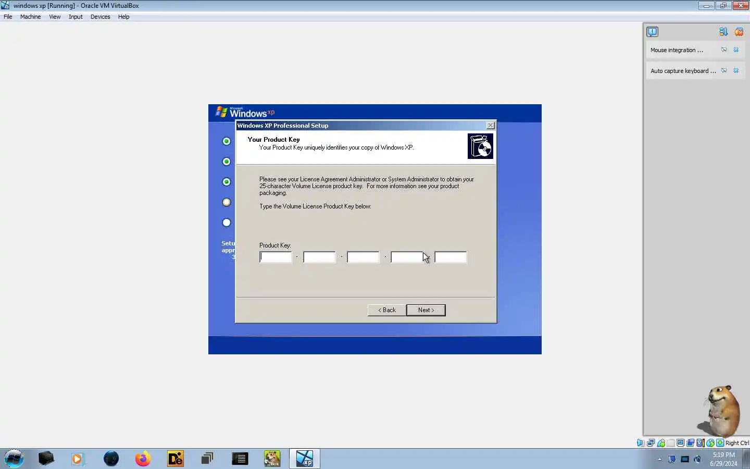The width and height of the screenshot is (750, 469).
Task: Click the Auto capture keyboard notification text
Action: coord(683,71)
